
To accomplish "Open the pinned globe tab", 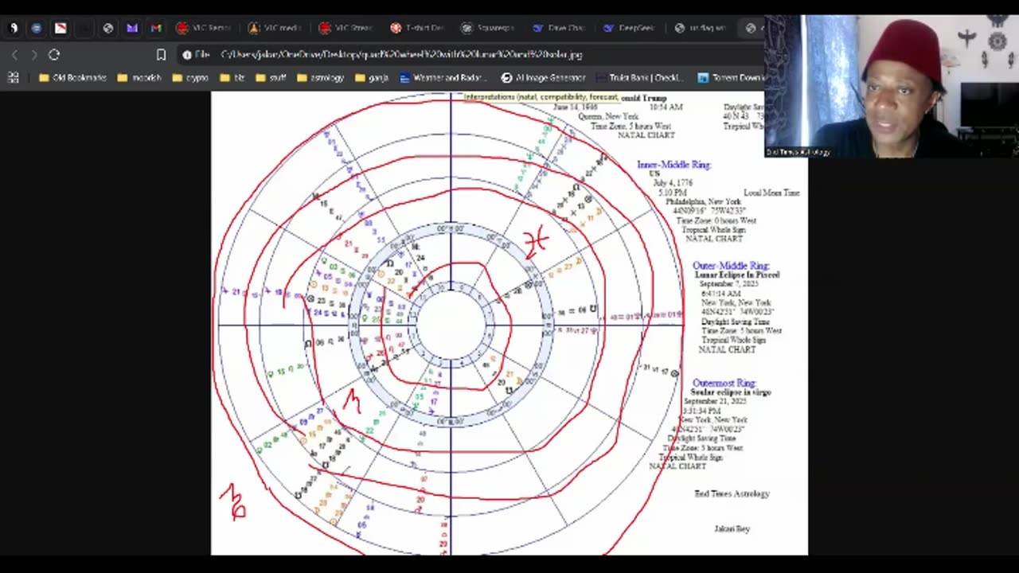I will point(108,28).
